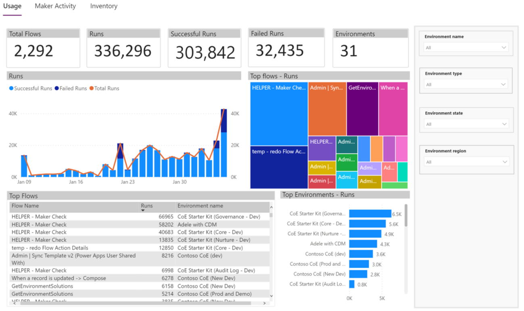The image size is (524, 311).
Task: Open the Environment region dropdown
Action: 466,162
